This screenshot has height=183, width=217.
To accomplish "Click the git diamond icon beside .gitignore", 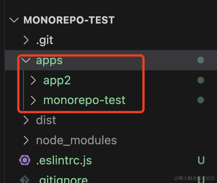I will [x=25, y=179].
